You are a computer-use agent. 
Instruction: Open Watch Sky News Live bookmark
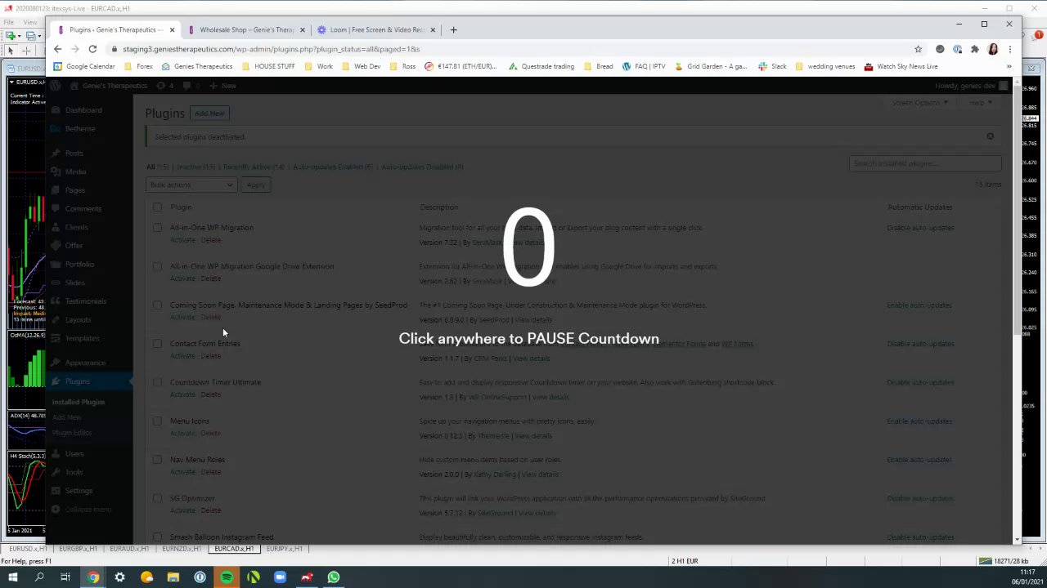pos(901,66)
